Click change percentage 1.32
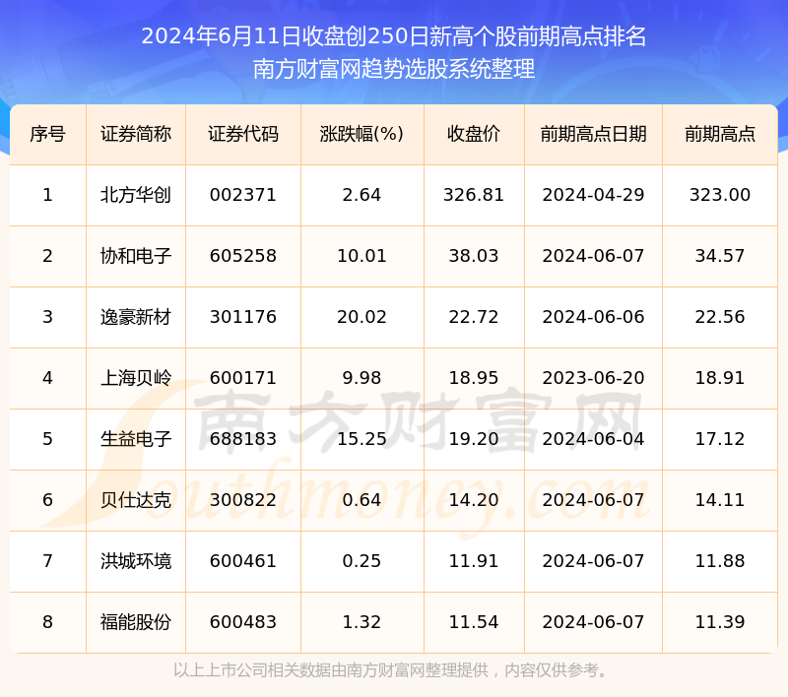Viewport: 788px width, 697px height. (361, 622)
